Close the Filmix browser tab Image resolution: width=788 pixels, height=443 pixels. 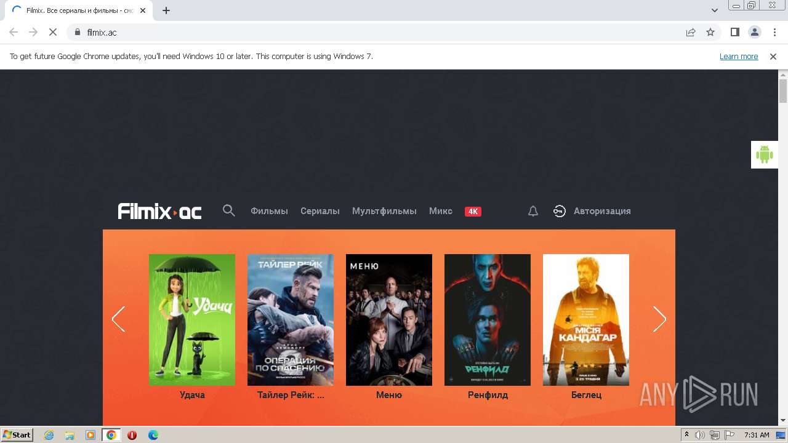point(143,10)
